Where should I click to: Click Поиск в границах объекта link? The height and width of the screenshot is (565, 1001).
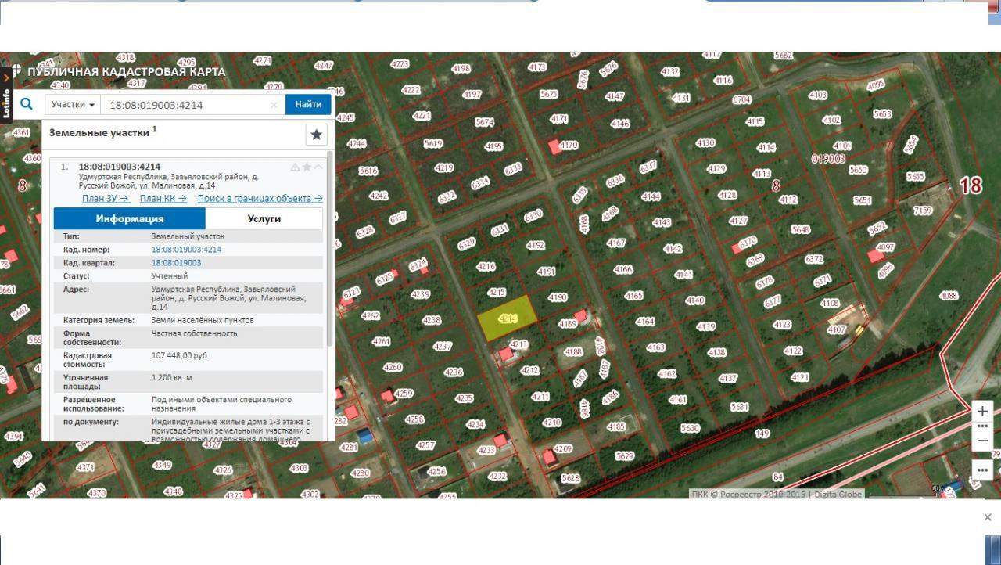point(260,199)
